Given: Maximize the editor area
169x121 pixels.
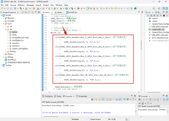Looking at the screenshot, I should point(142,12).
